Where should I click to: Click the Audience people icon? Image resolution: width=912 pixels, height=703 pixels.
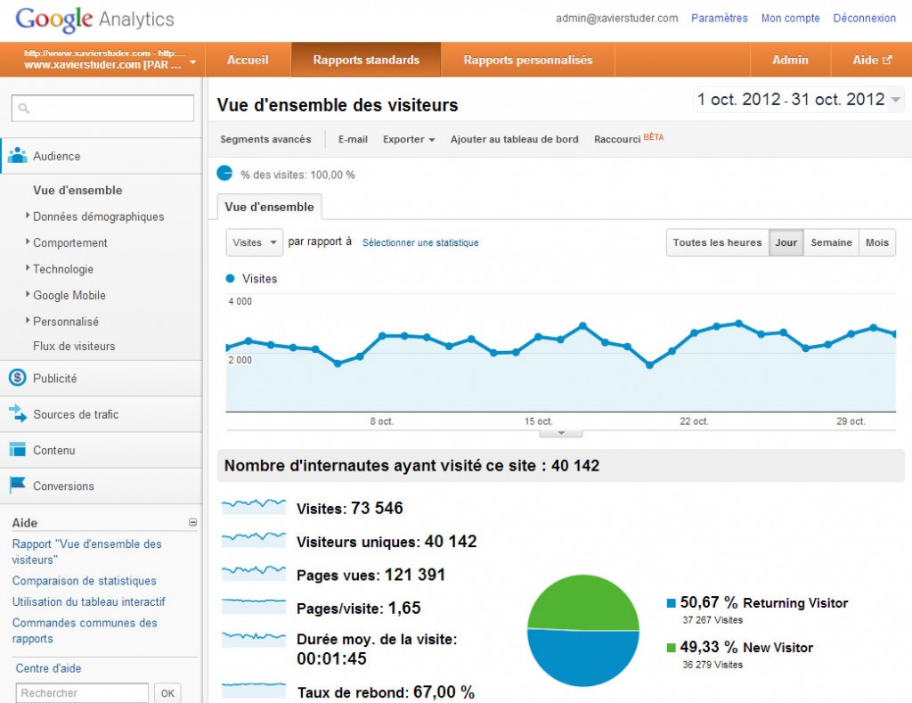18,155
